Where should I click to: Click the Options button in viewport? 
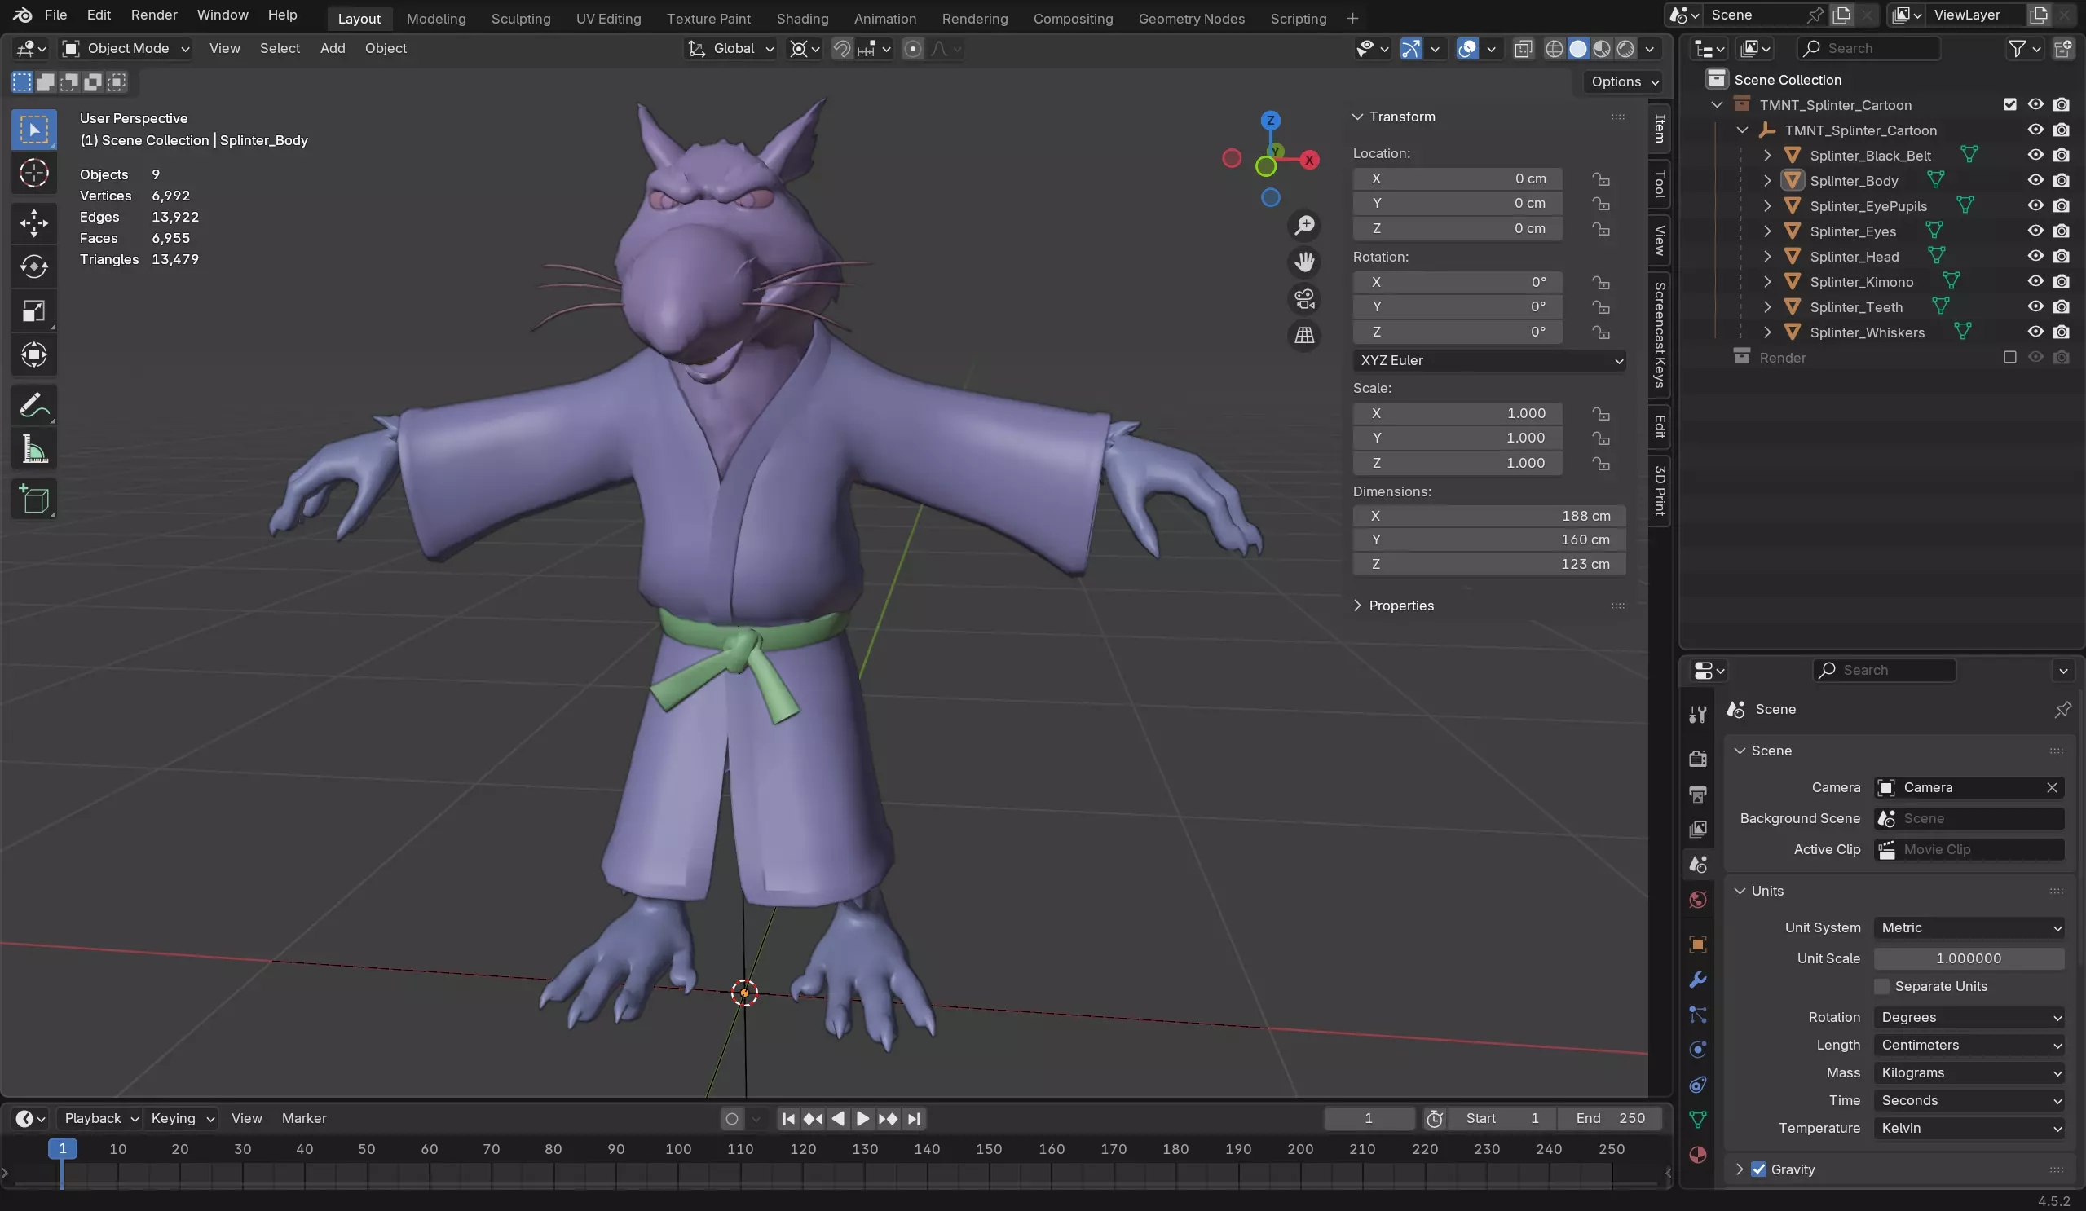click(x=1624, y=81)
